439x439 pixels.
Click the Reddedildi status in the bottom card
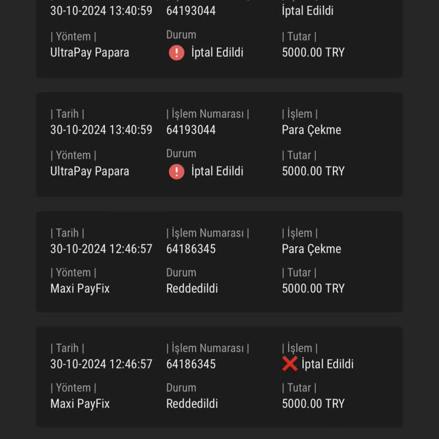point(192,404)
